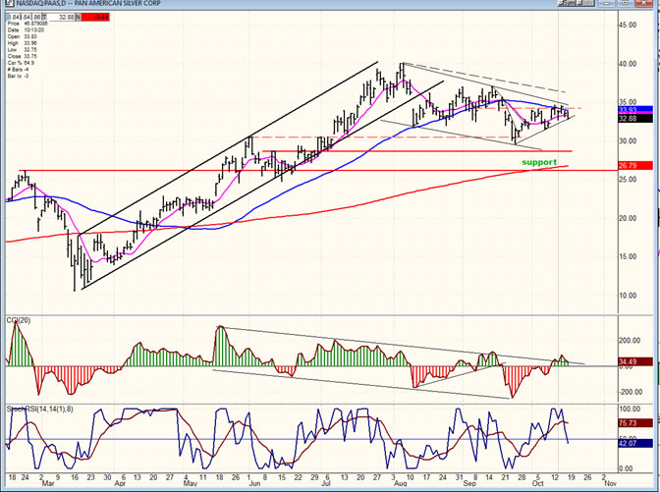This screenshot has width=660, height=492.
Task: Click the # Bars -4 data window row
Action: pos(18,70)
